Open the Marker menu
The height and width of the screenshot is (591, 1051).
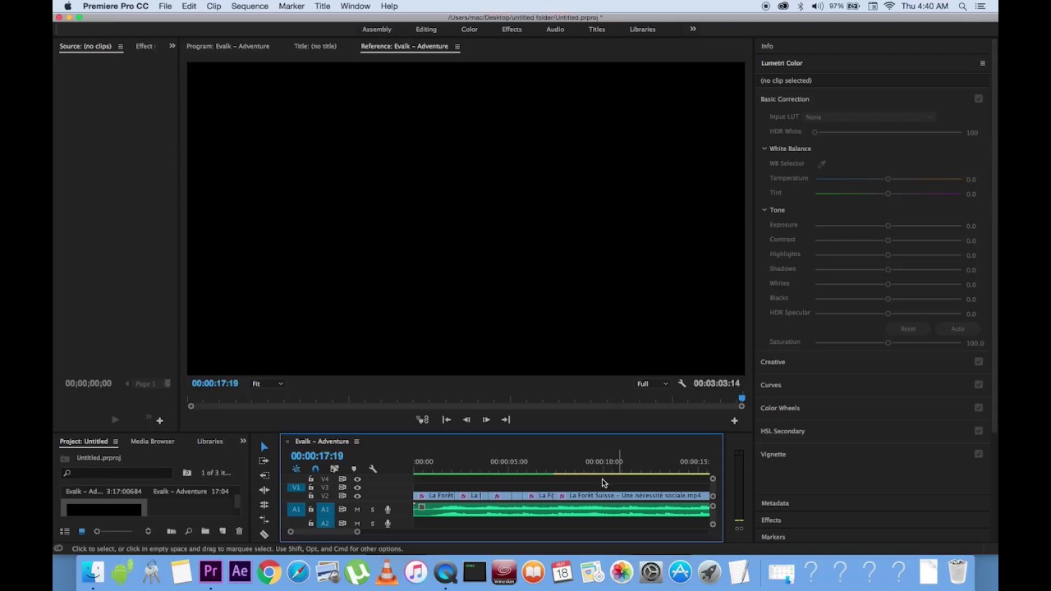pyautogui.click(x=291, y=6)
